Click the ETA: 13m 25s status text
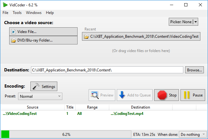The image size is (208, 139). pos(144,135)
